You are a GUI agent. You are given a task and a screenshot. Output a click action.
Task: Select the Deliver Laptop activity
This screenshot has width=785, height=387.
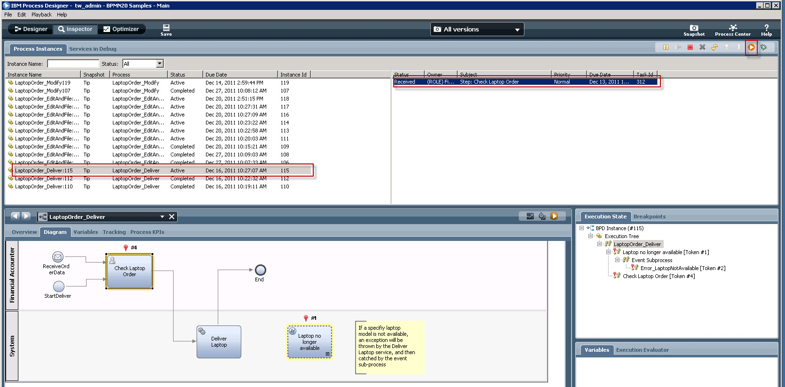click(219, 342)
